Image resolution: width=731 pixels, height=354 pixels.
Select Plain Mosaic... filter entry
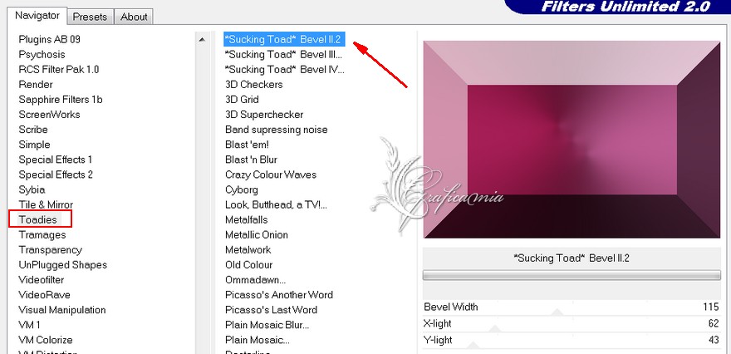(258, 340)
